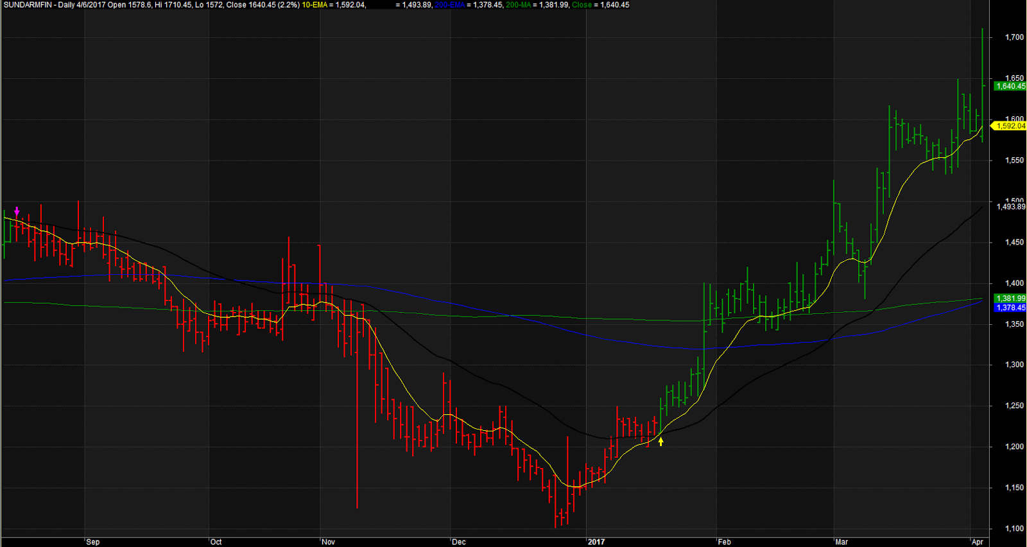Click the Mar date axis label
Screen dimensions: 1027x547
[x=841, y=542]
